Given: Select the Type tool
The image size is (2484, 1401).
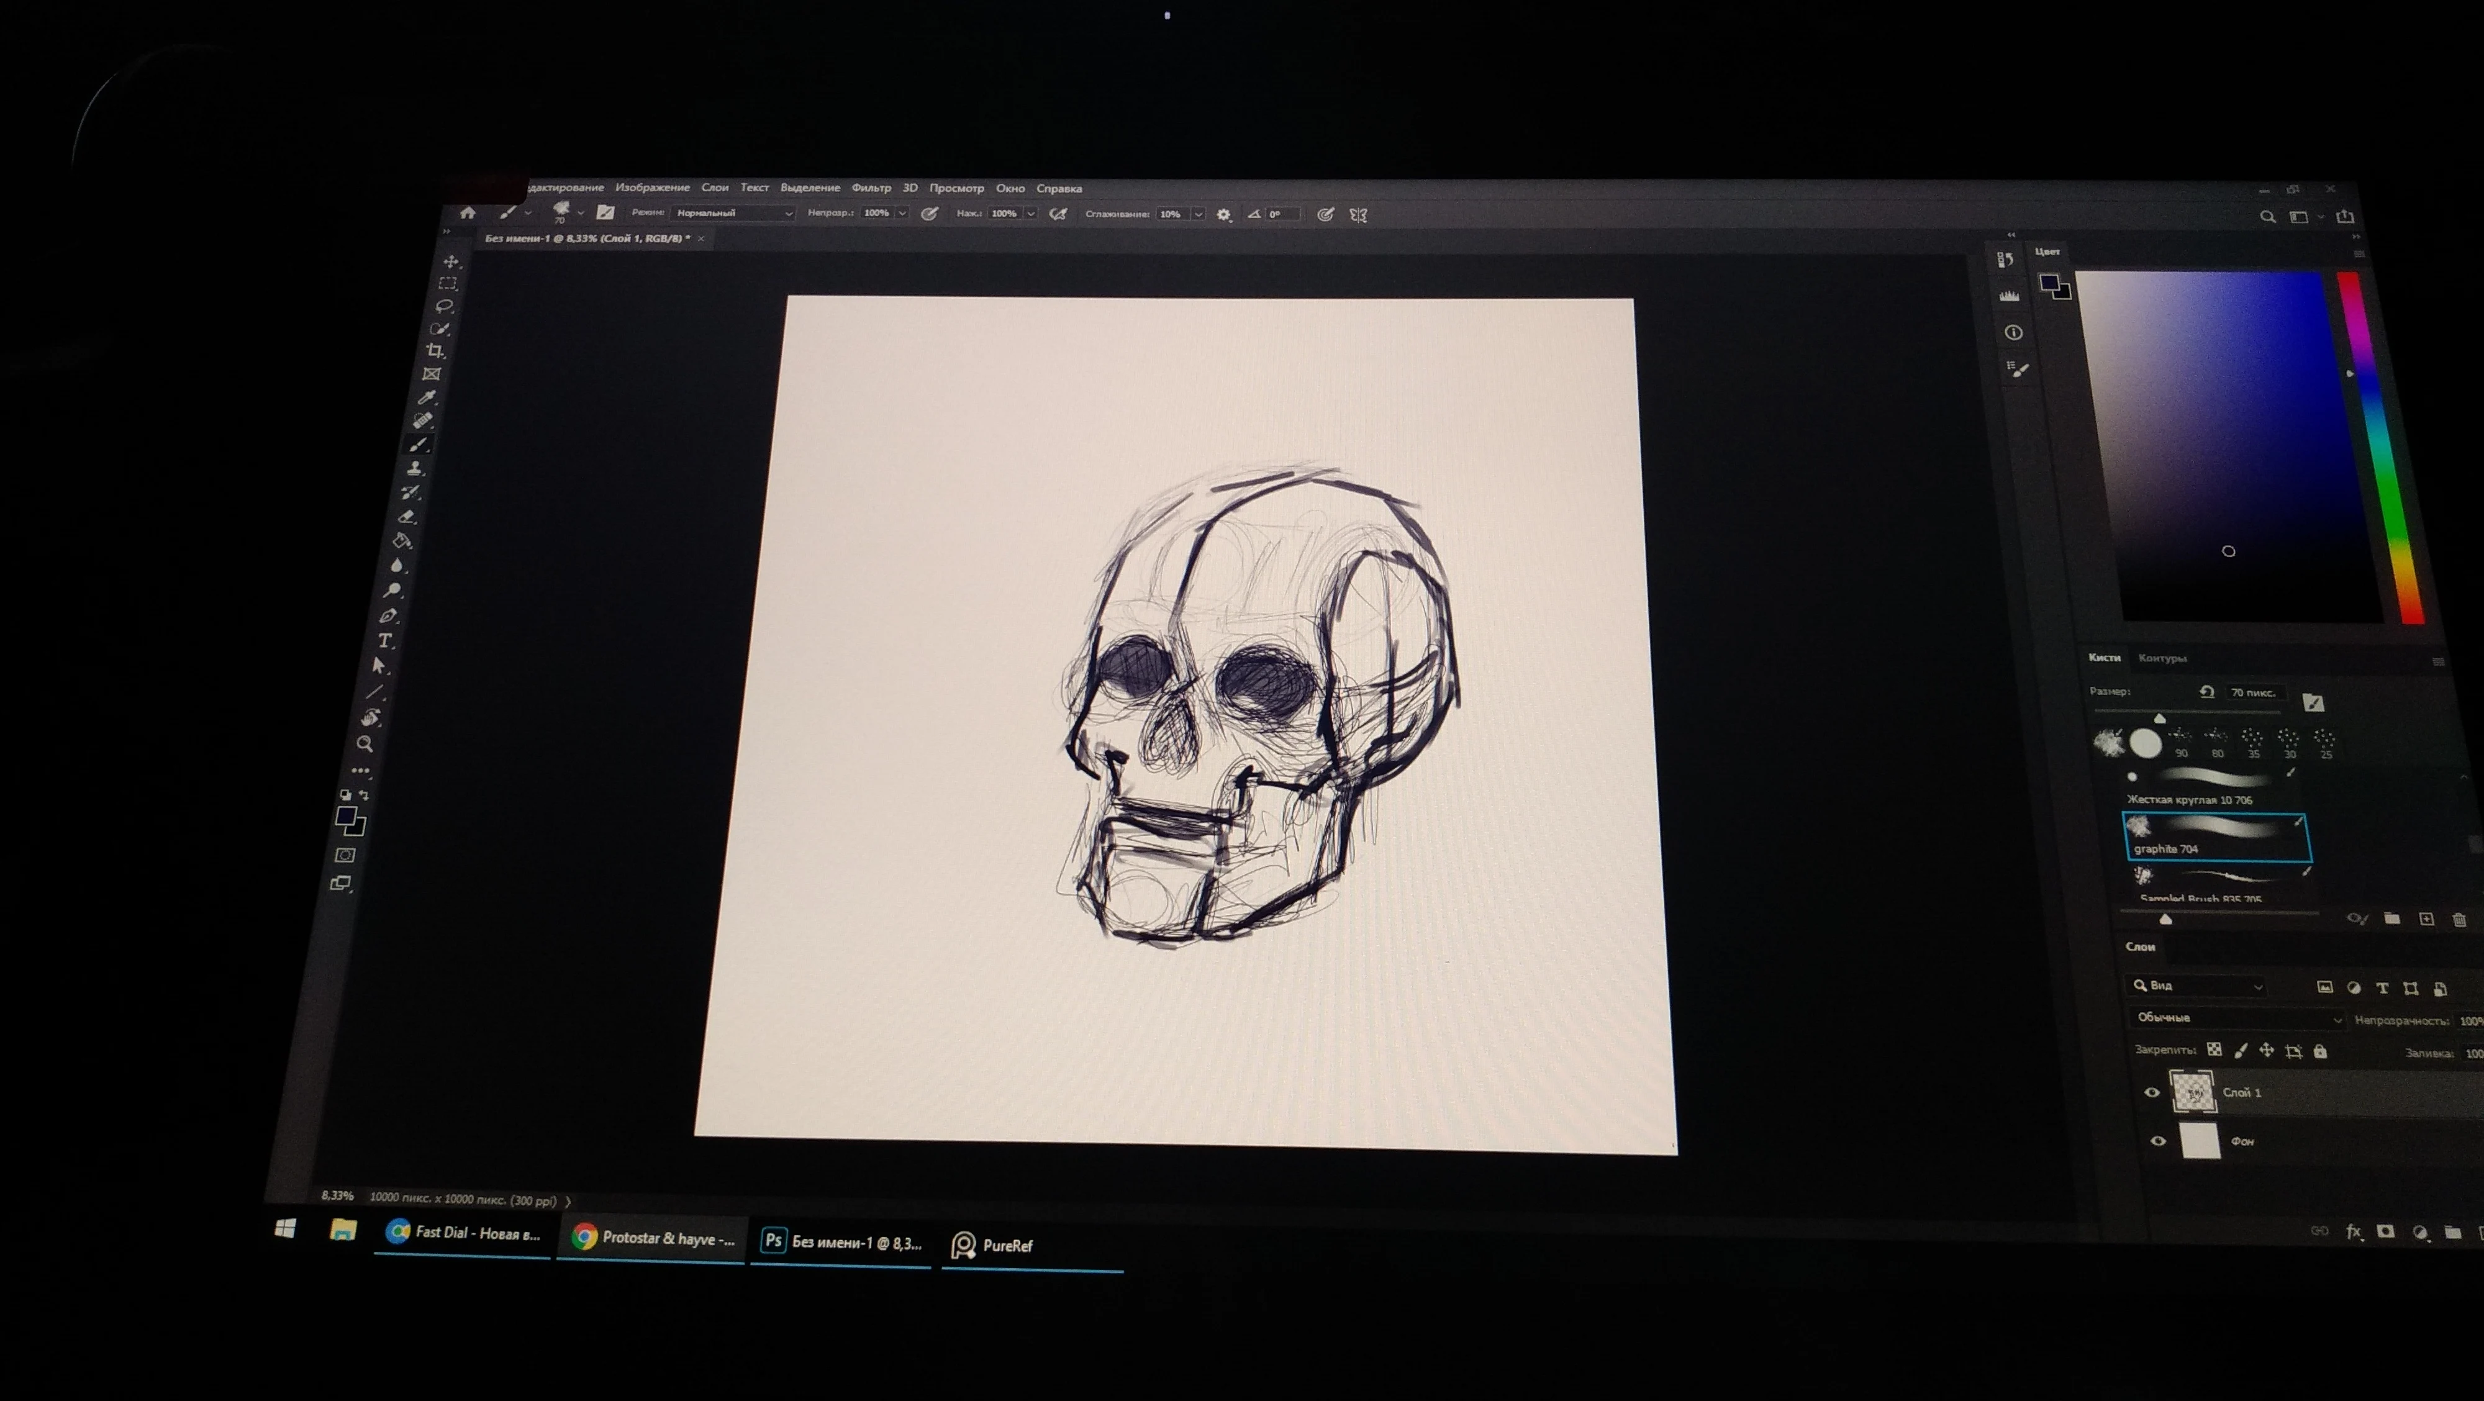Looking at the screenshot, I should click(x=385, y=640).
